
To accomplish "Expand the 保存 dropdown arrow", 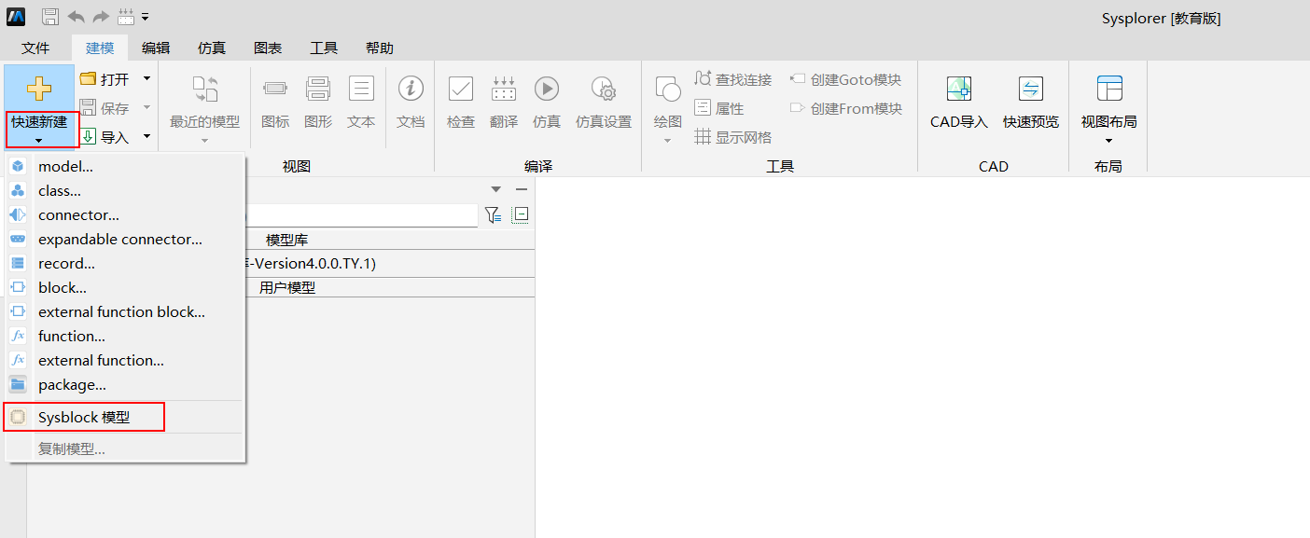I will (146, 108).
